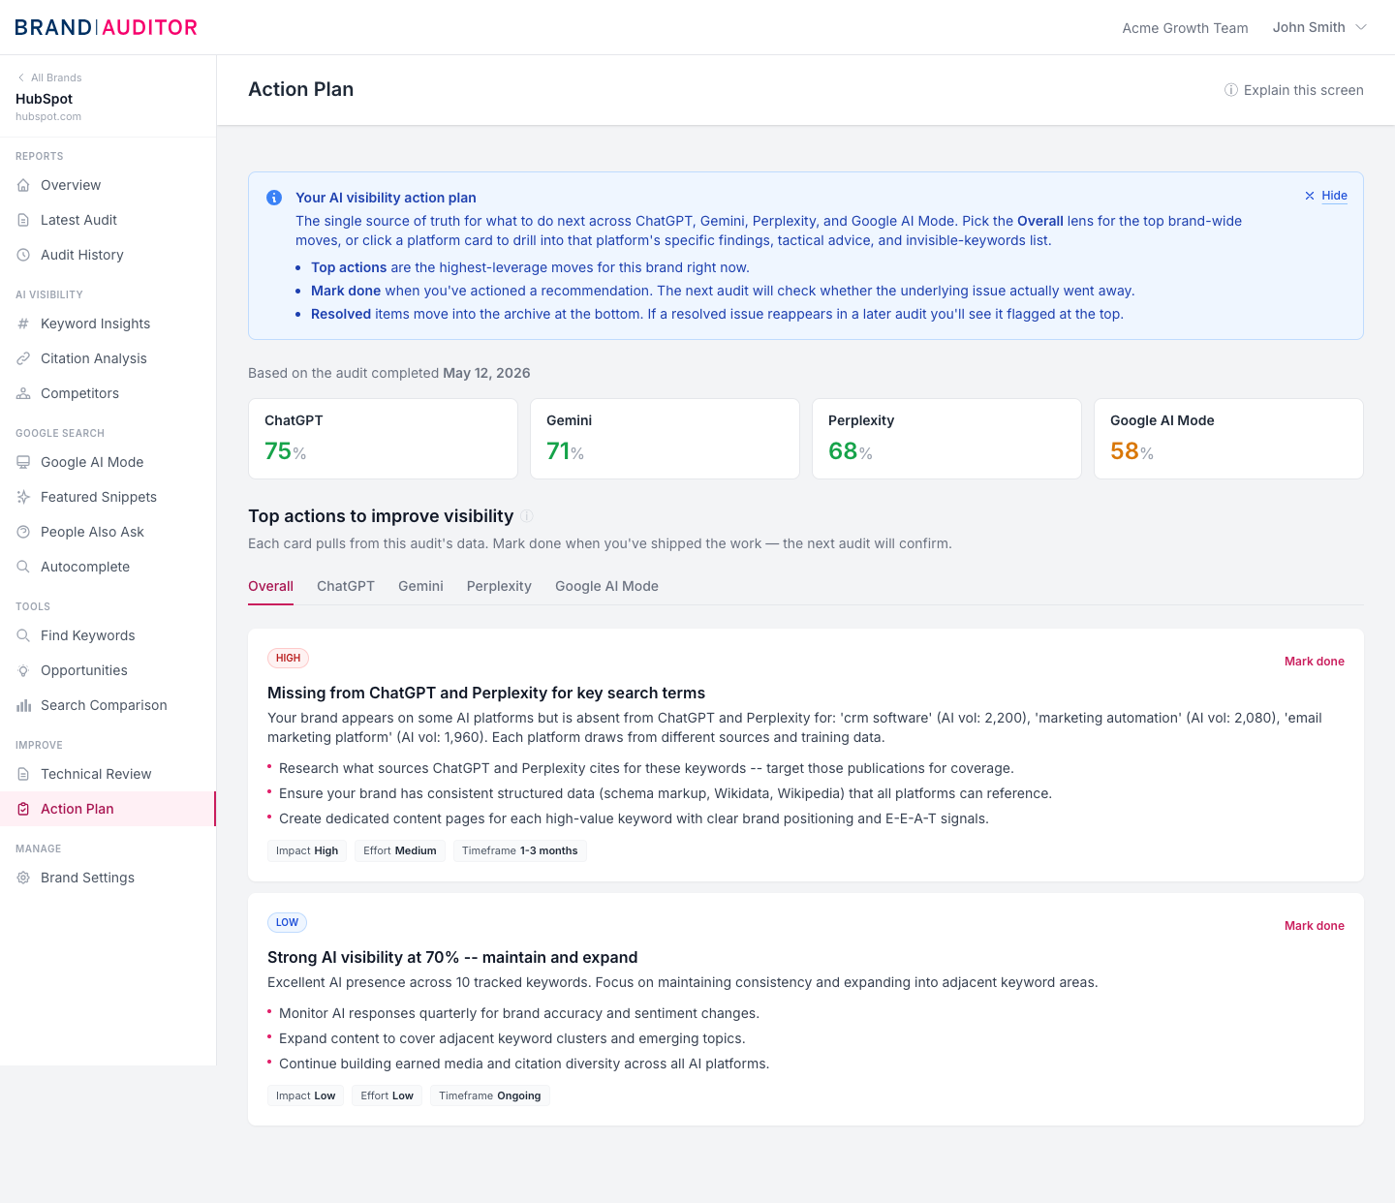The width and height of the screenshot is (1395, 1203).
Task: Click the Strong AI visibility at 70% heading
Action: point(452,957)
